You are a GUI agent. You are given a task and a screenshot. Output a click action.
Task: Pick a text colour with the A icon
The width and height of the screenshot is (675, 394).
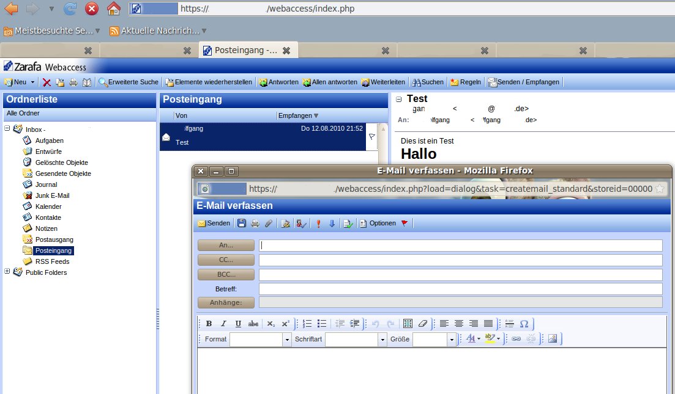tap(471, 339)
